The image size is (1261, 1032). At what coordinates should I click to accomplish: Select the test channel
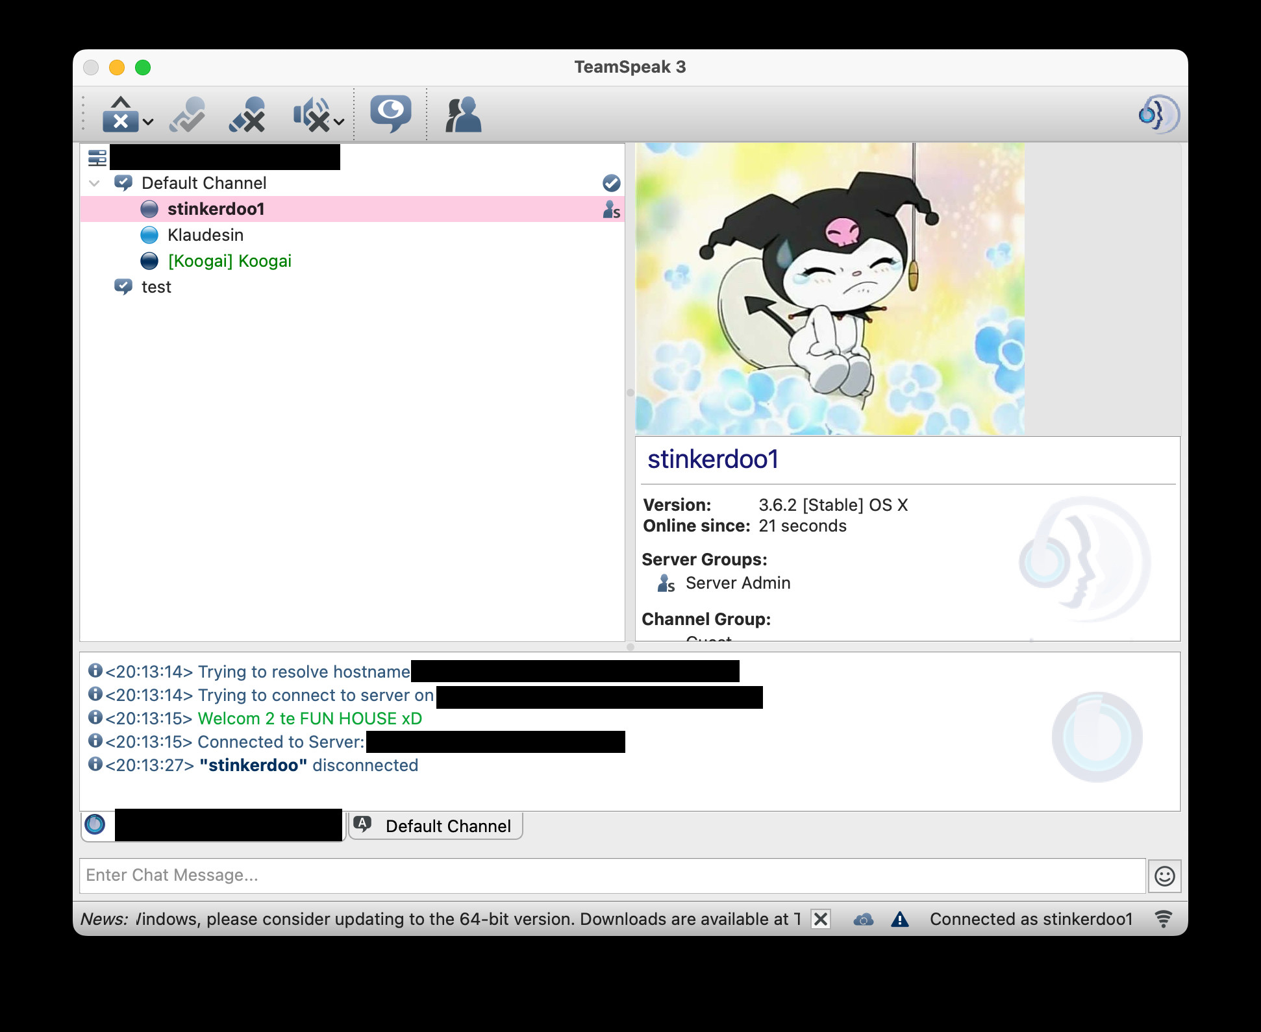pyautogui.click(x=352, y=287)
